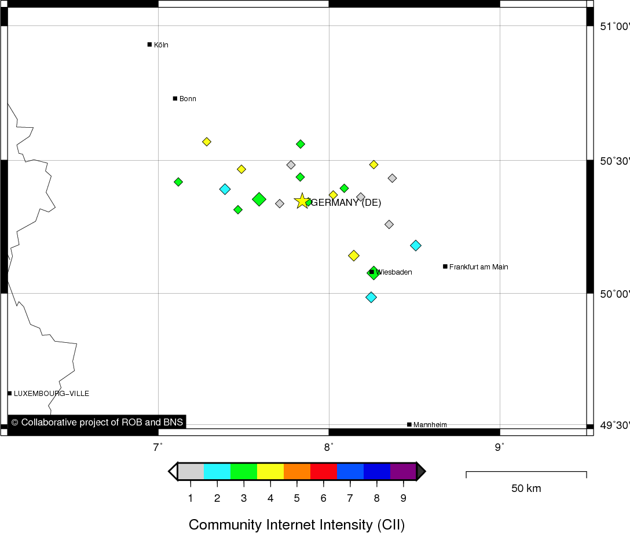
Task: Choose the gray intensity 1 legend swatch
Action: point(191,471)
